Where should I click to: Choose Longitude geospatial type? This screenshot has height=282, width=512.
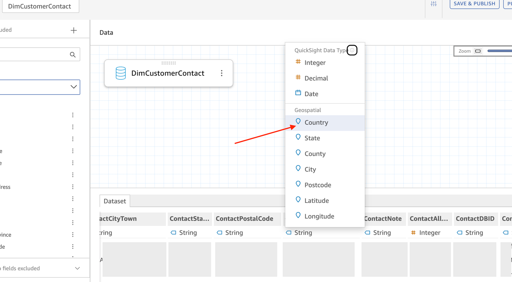pos(325,217)
